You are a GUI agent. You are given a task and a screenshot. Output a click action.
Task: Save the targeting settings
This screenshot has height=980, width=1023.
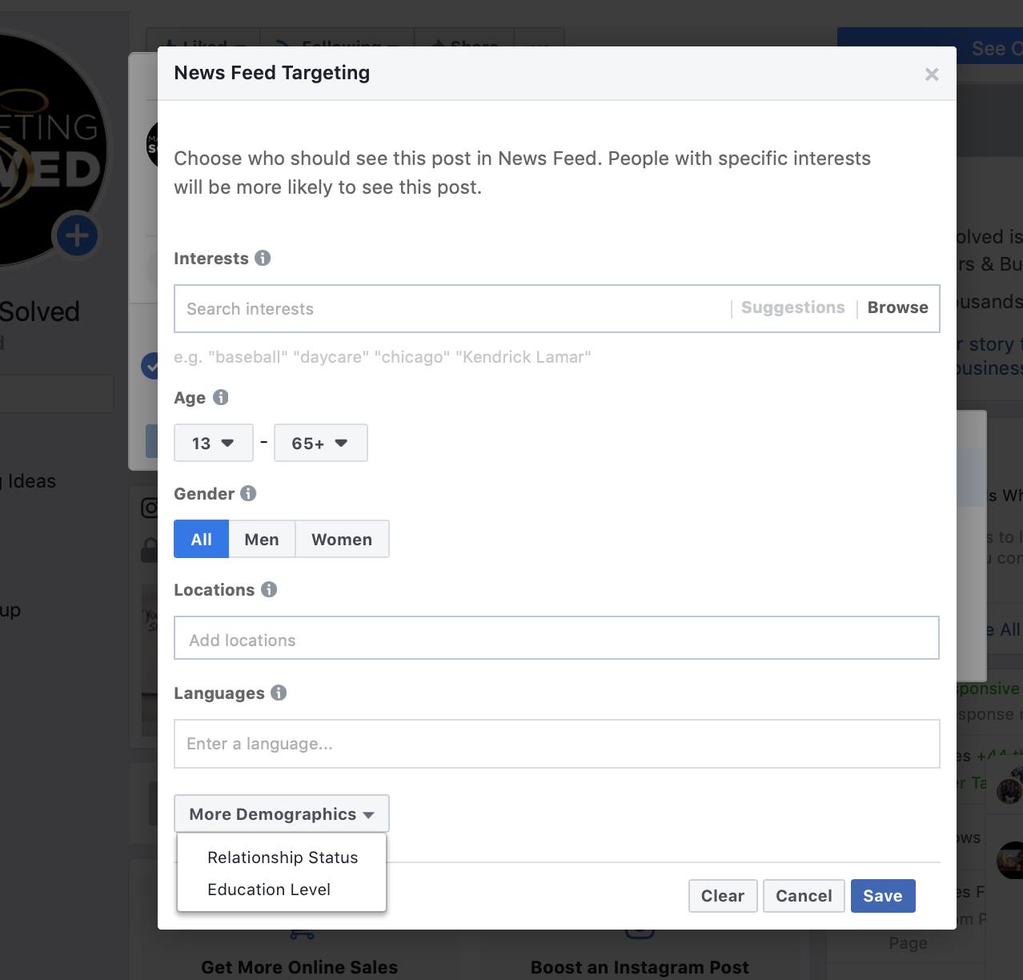coord(883,896)
